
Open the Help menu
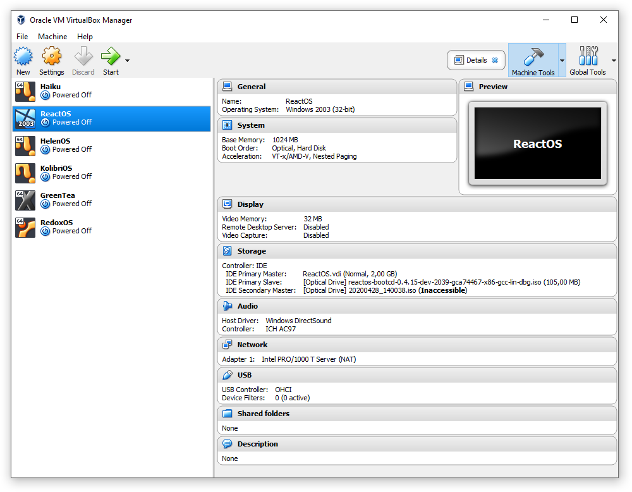click(x=85, y=37)
